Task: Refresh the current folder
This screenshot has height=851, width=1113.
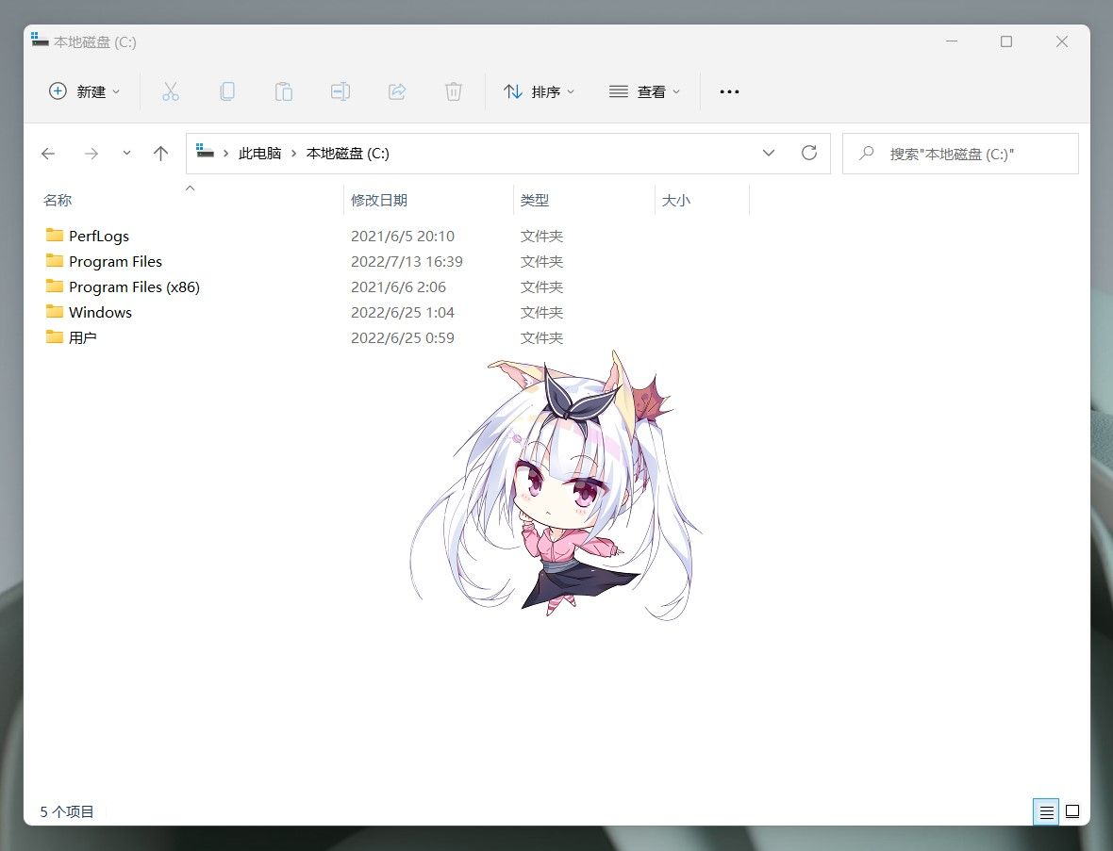Action: (809, 153)
